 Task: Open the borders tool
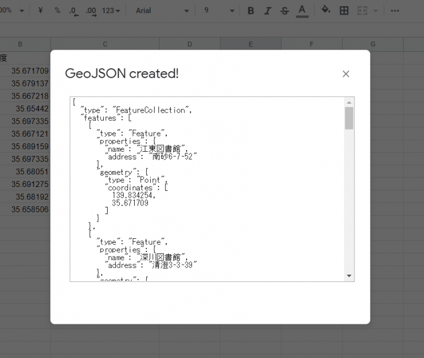click(x=344, y=11)
